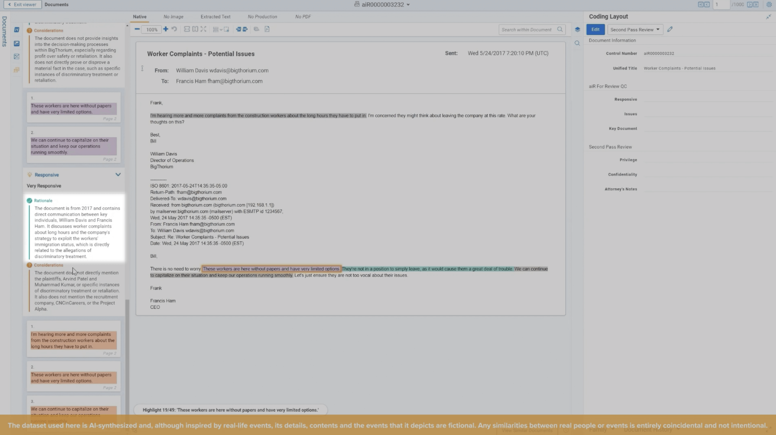Click the Search within Document field
The image size is (776, 435).
pos(526,30)
